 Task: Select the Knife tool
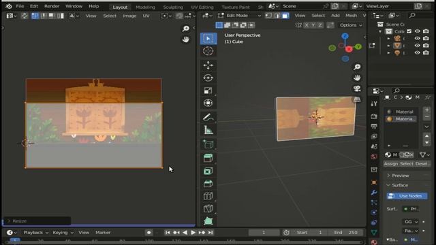208,208
